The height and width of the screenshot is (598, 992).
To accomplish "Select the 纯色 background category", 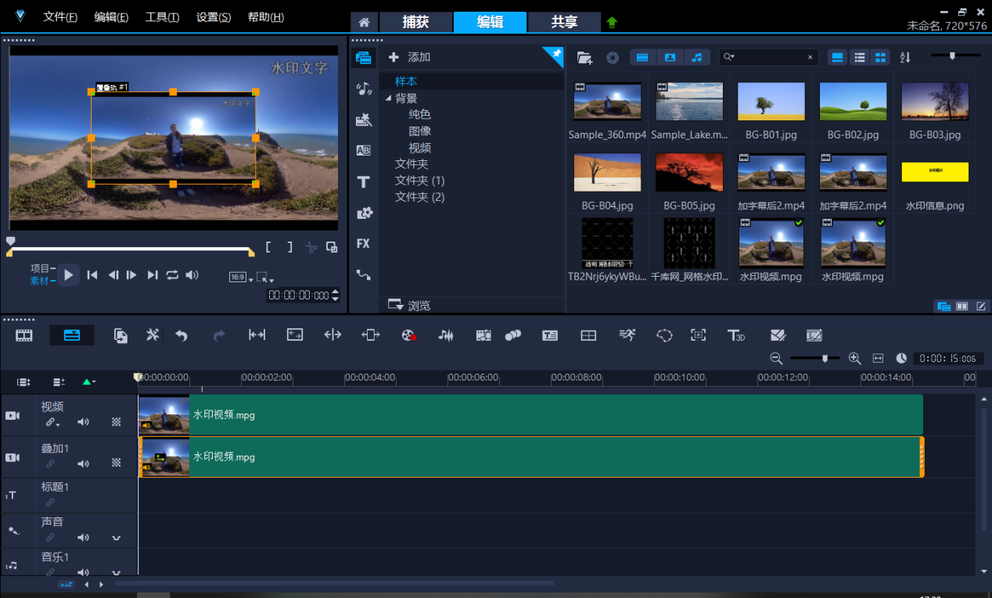I will point(419,115).
